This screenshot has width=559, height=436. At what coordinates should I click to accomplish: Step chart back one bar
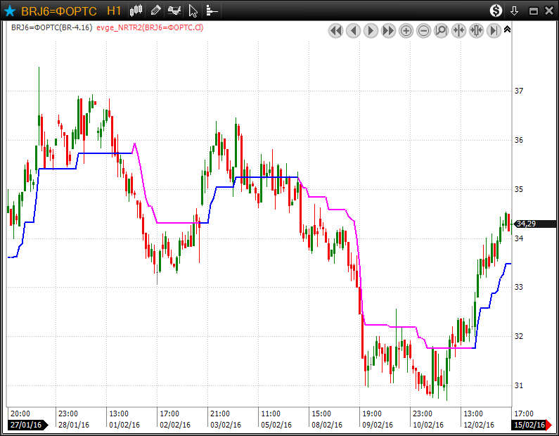tap(353, 30)
